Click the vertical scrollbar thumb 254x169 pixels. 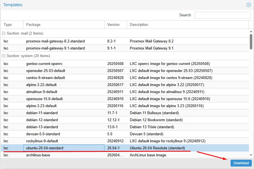[x=251, y=42]
